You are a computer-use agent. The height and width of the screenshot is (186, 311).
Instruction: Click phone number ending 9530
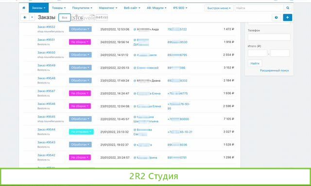pos(177,42)
